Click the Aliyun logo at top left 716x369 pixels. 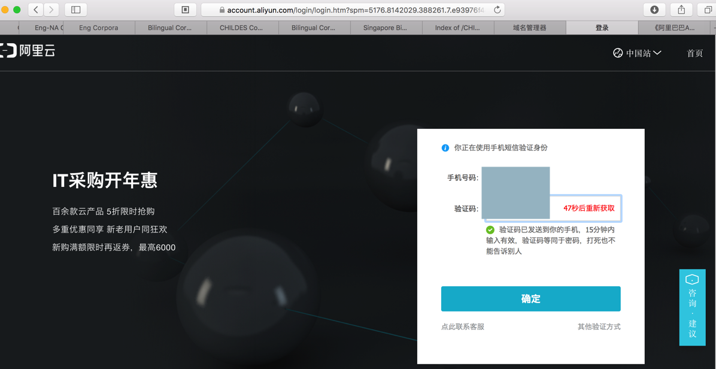28,51
